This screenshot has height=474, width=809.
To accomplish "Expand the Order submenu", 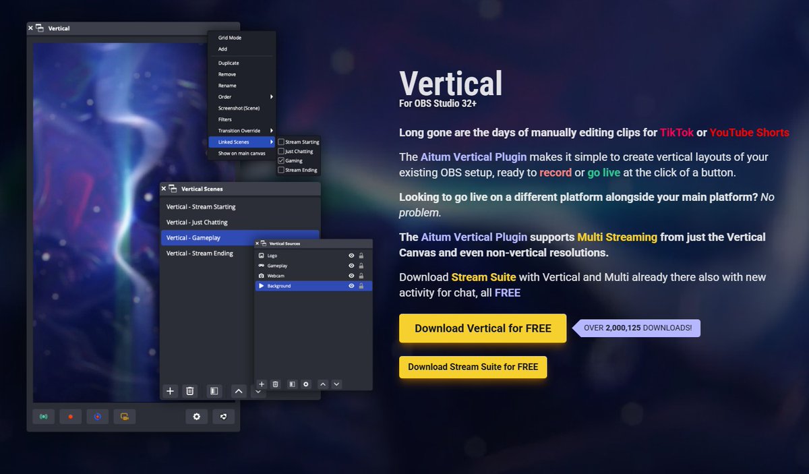I will click(x=242, y=97).
